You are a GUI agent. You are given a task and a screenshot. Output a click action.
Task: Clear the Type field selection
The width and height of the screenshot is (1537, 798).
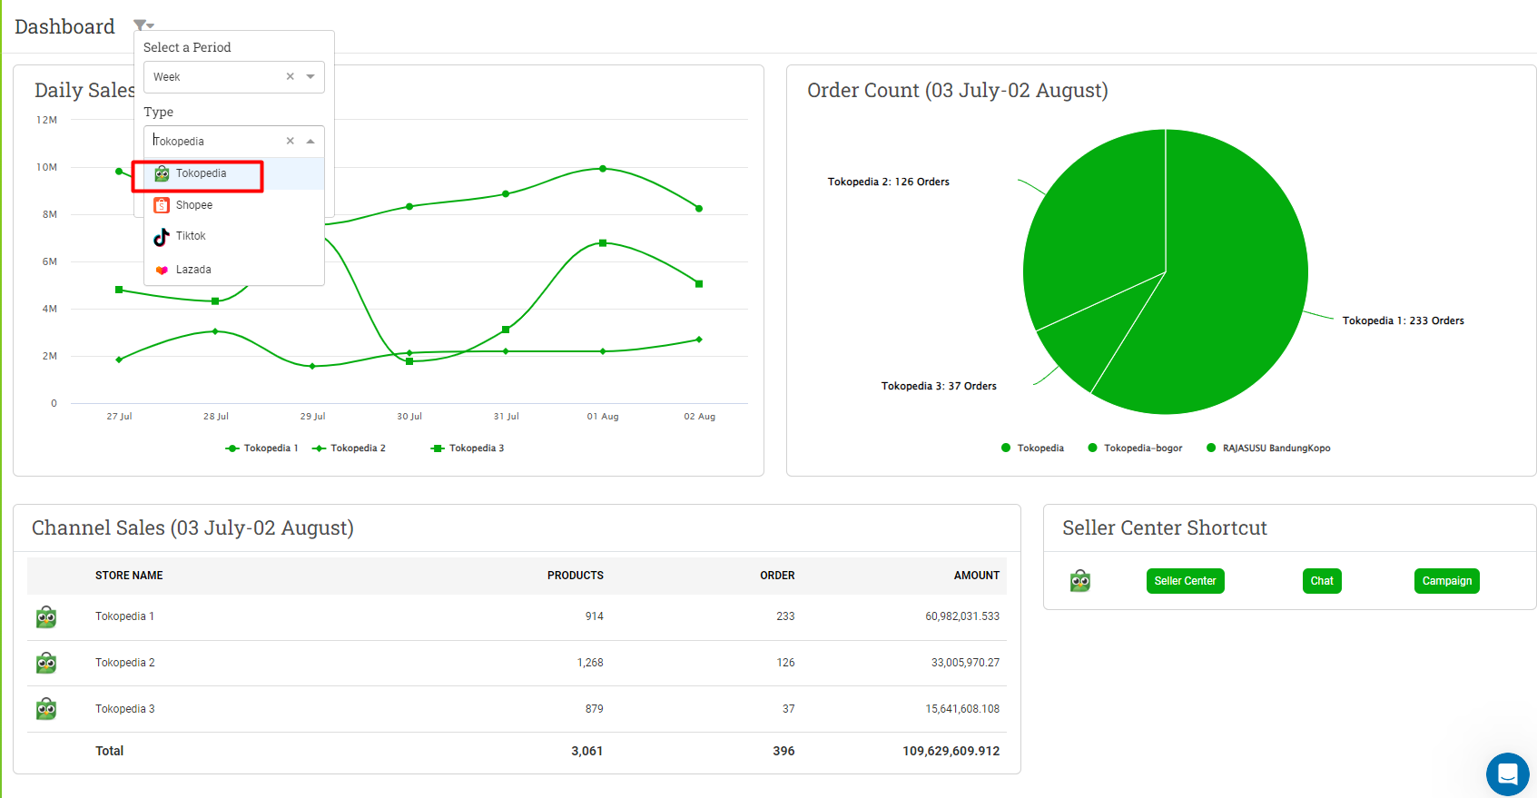[291, 141]
